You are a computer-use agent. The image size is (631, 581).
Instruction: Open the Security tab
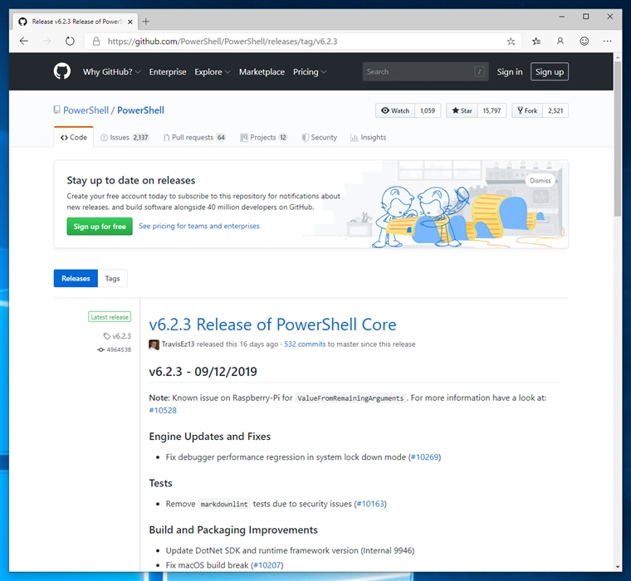319,137
